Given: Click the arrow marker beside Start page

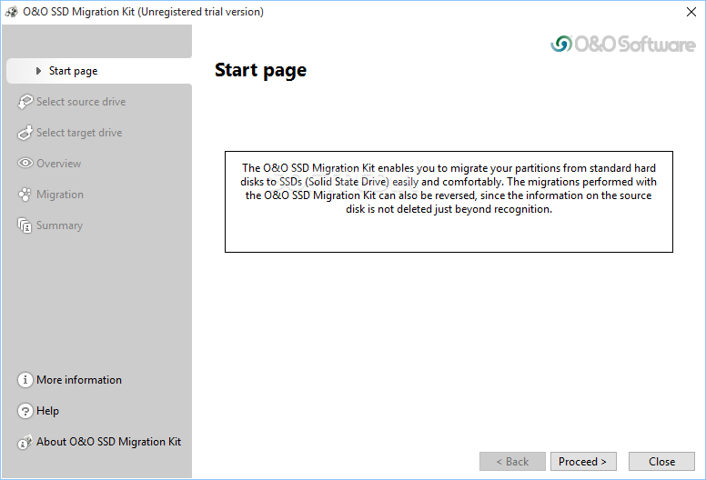Looking at the screenshot, I should (39, 71).
